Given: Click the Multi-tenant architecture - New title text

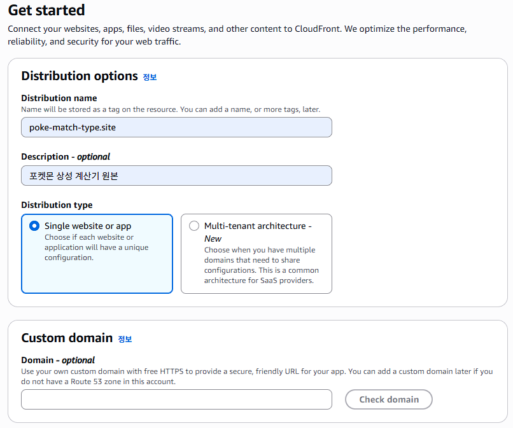Looking at the screenshot, I should click(x=258, y=232).
